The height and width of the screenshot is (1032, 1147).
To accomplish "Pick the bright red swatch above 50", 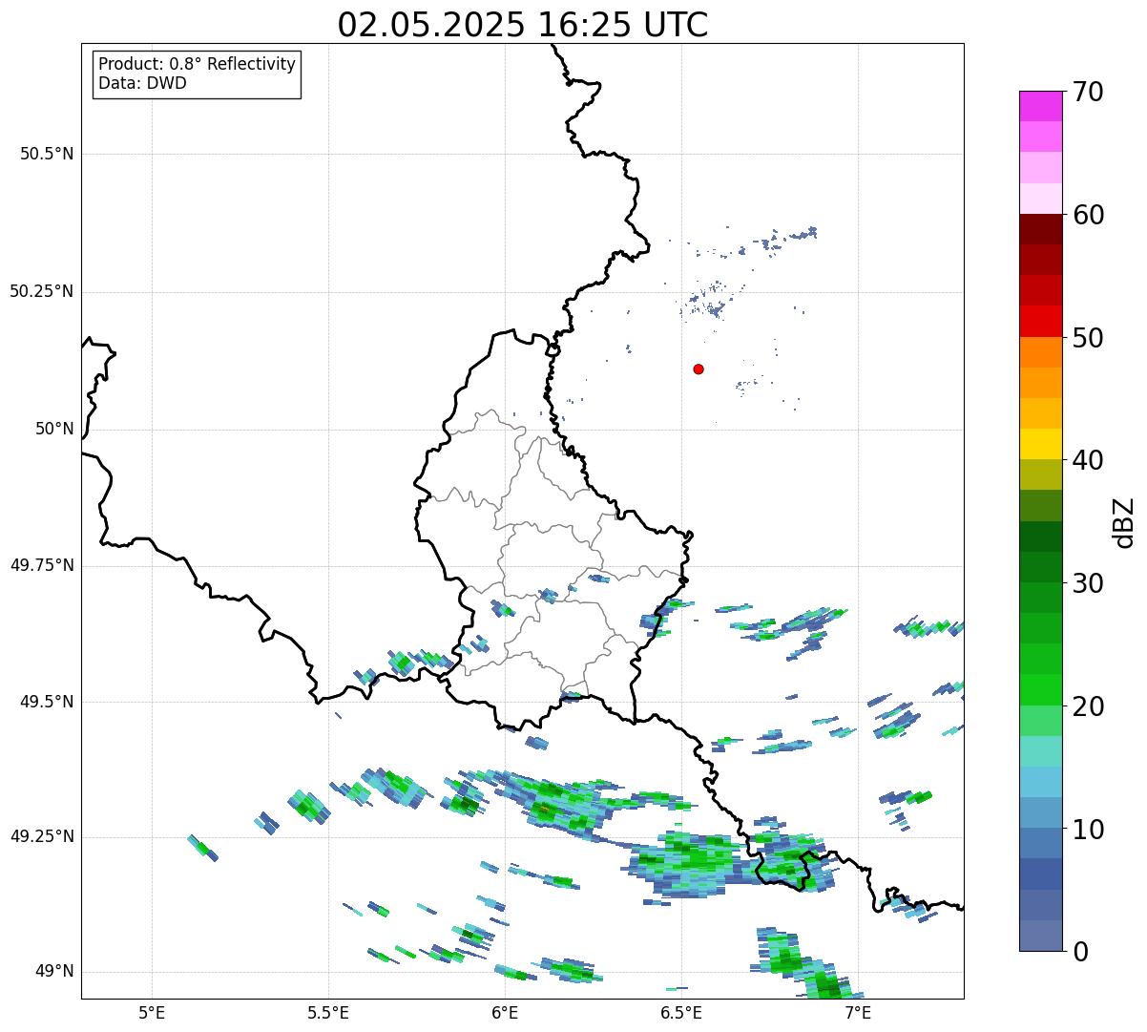I will tap(1039, 322).
